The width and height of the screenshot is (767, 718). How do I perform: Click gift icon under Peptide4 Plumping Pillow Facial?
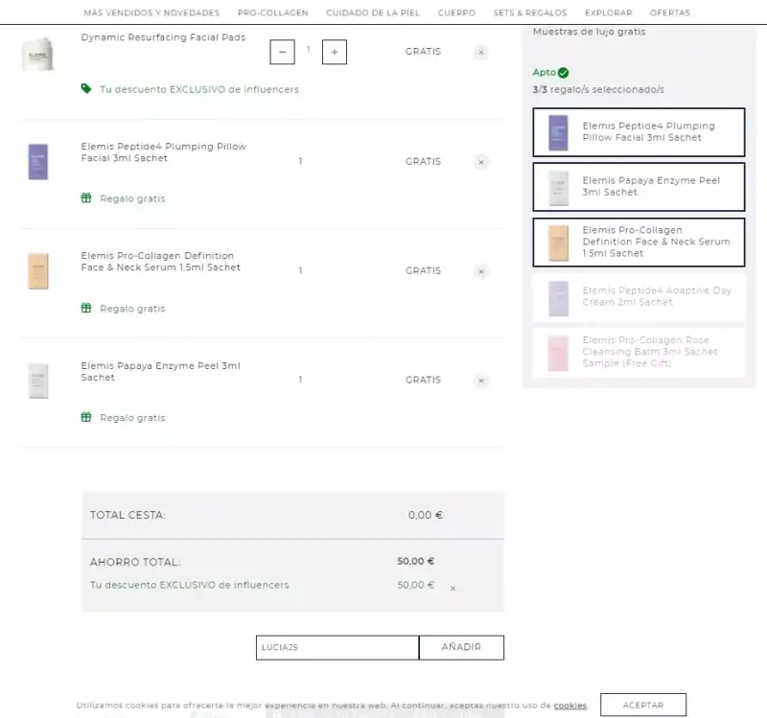[x=86, y=197]
